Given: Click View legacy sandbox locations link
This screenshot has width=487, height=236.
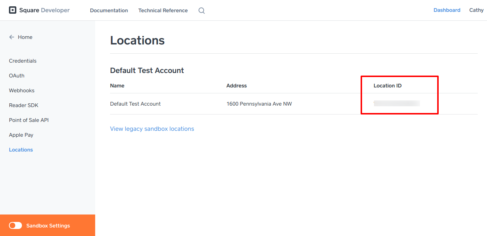Looking at the screenshot, I should (x=152, y=129).
